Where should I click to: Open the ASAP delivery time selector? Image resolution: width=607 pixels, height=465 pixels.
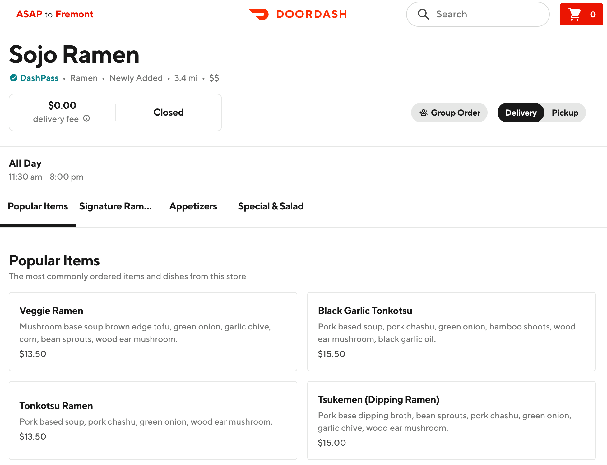coord(29,14)
